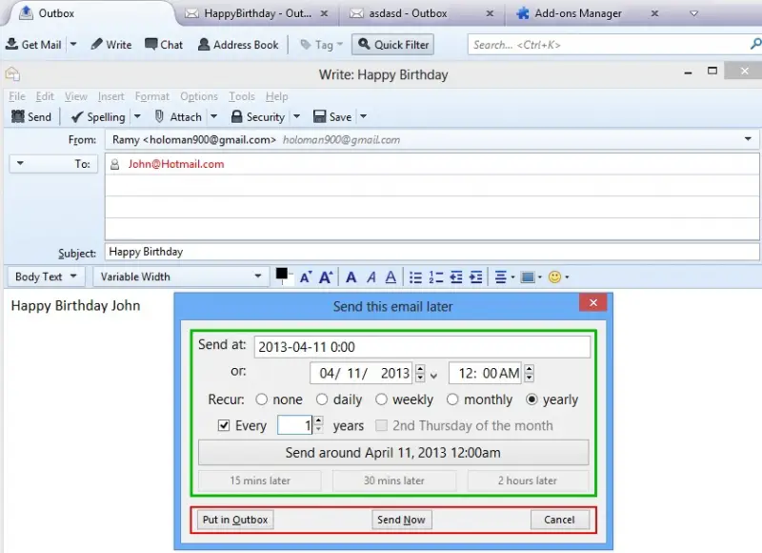
Task: Click the Get Mail toolbar button
Action: pos(33,45)
